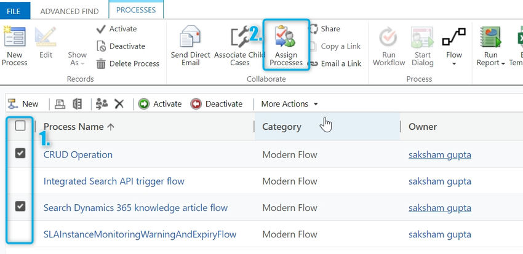
Task: Open the CRUD Operation process link
Action: pos(78,154)
